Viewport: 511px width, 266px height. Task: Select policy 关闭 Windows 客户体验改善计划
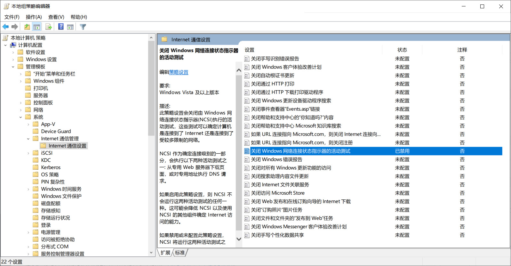(286, 67)
